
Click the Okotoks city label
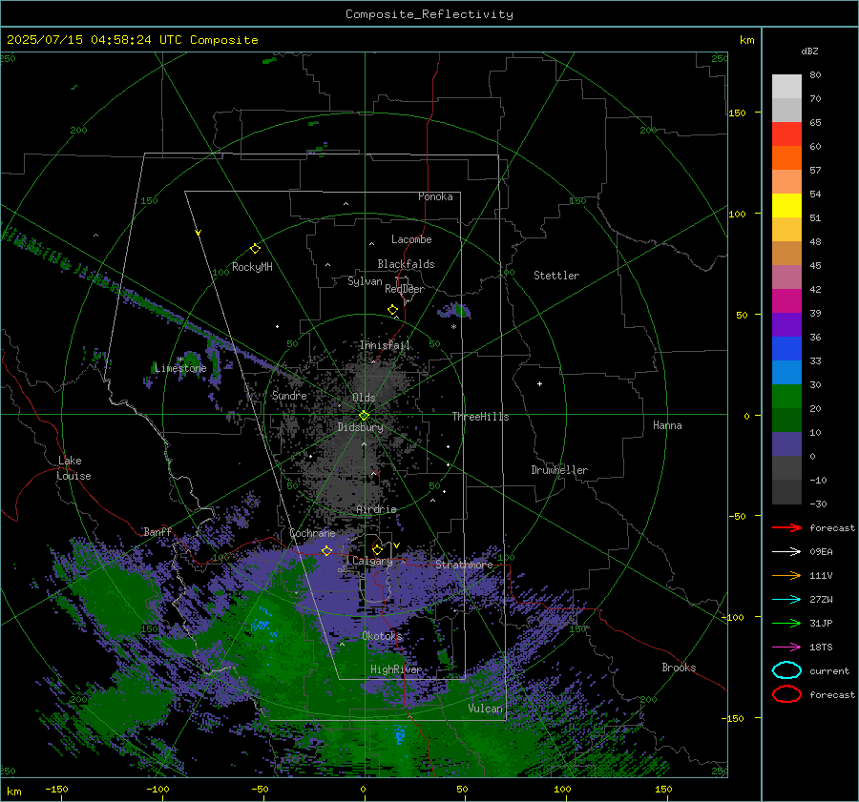coord(382,636)
